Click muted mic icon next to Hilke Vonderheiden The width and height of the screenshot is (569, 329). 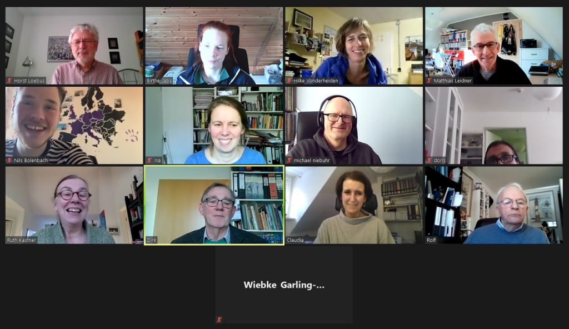point(290,81)
